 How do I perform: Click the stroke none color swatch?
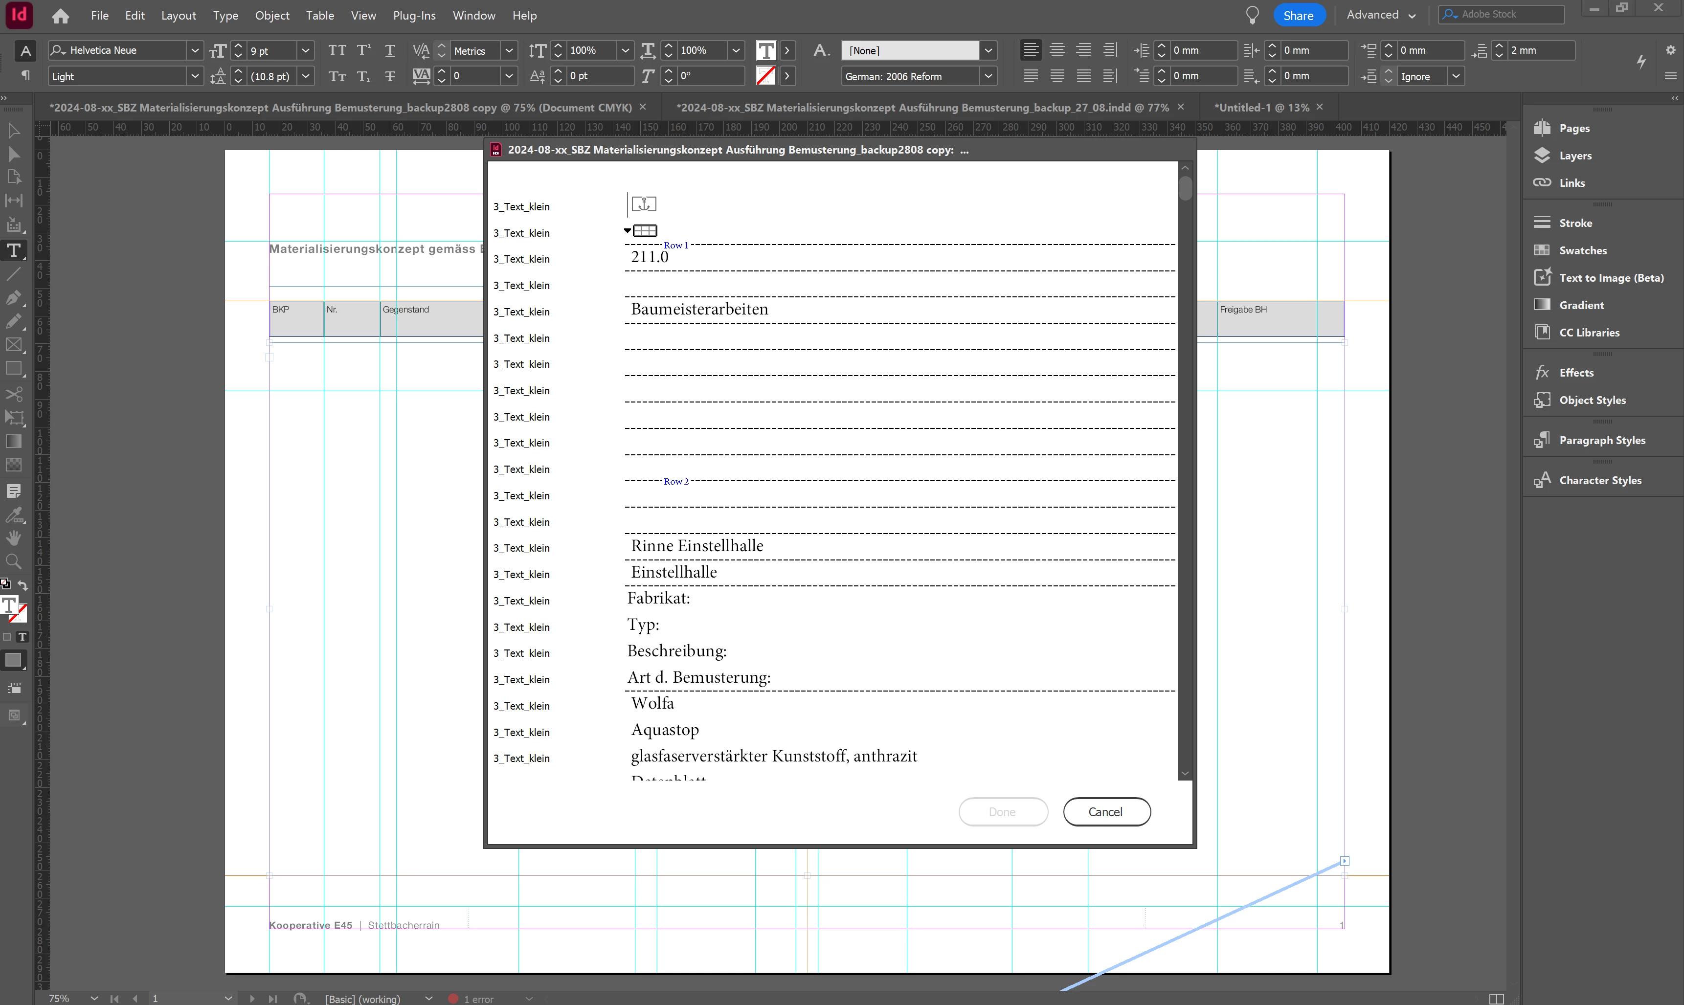click(765, 76)
